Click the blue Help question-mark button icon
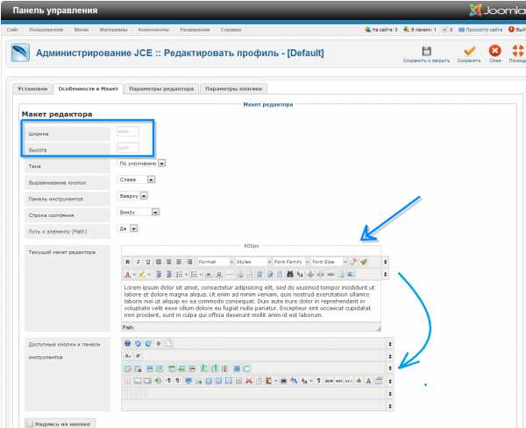The width and height of the screenshot is (526, 428). pyautogui.click(x=127, y=343)
